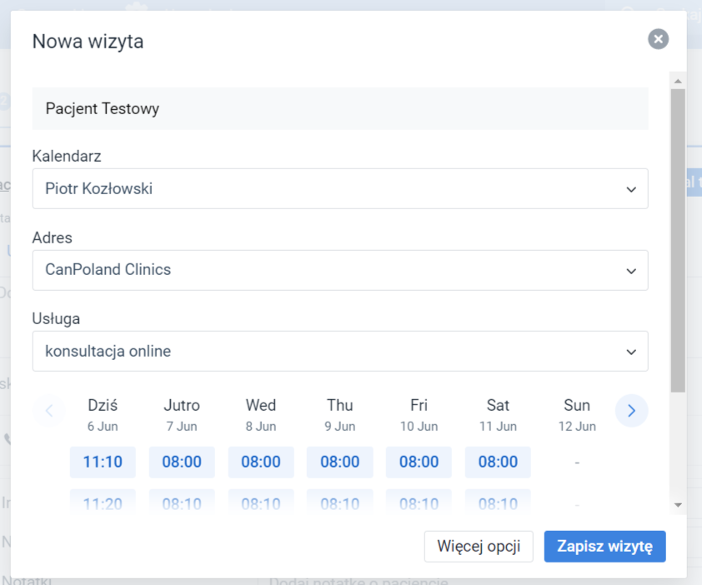The width and height of the screenshot is (702, 585).
Task: Open the Kalendarz dropdown chevron
Action: 631,188
